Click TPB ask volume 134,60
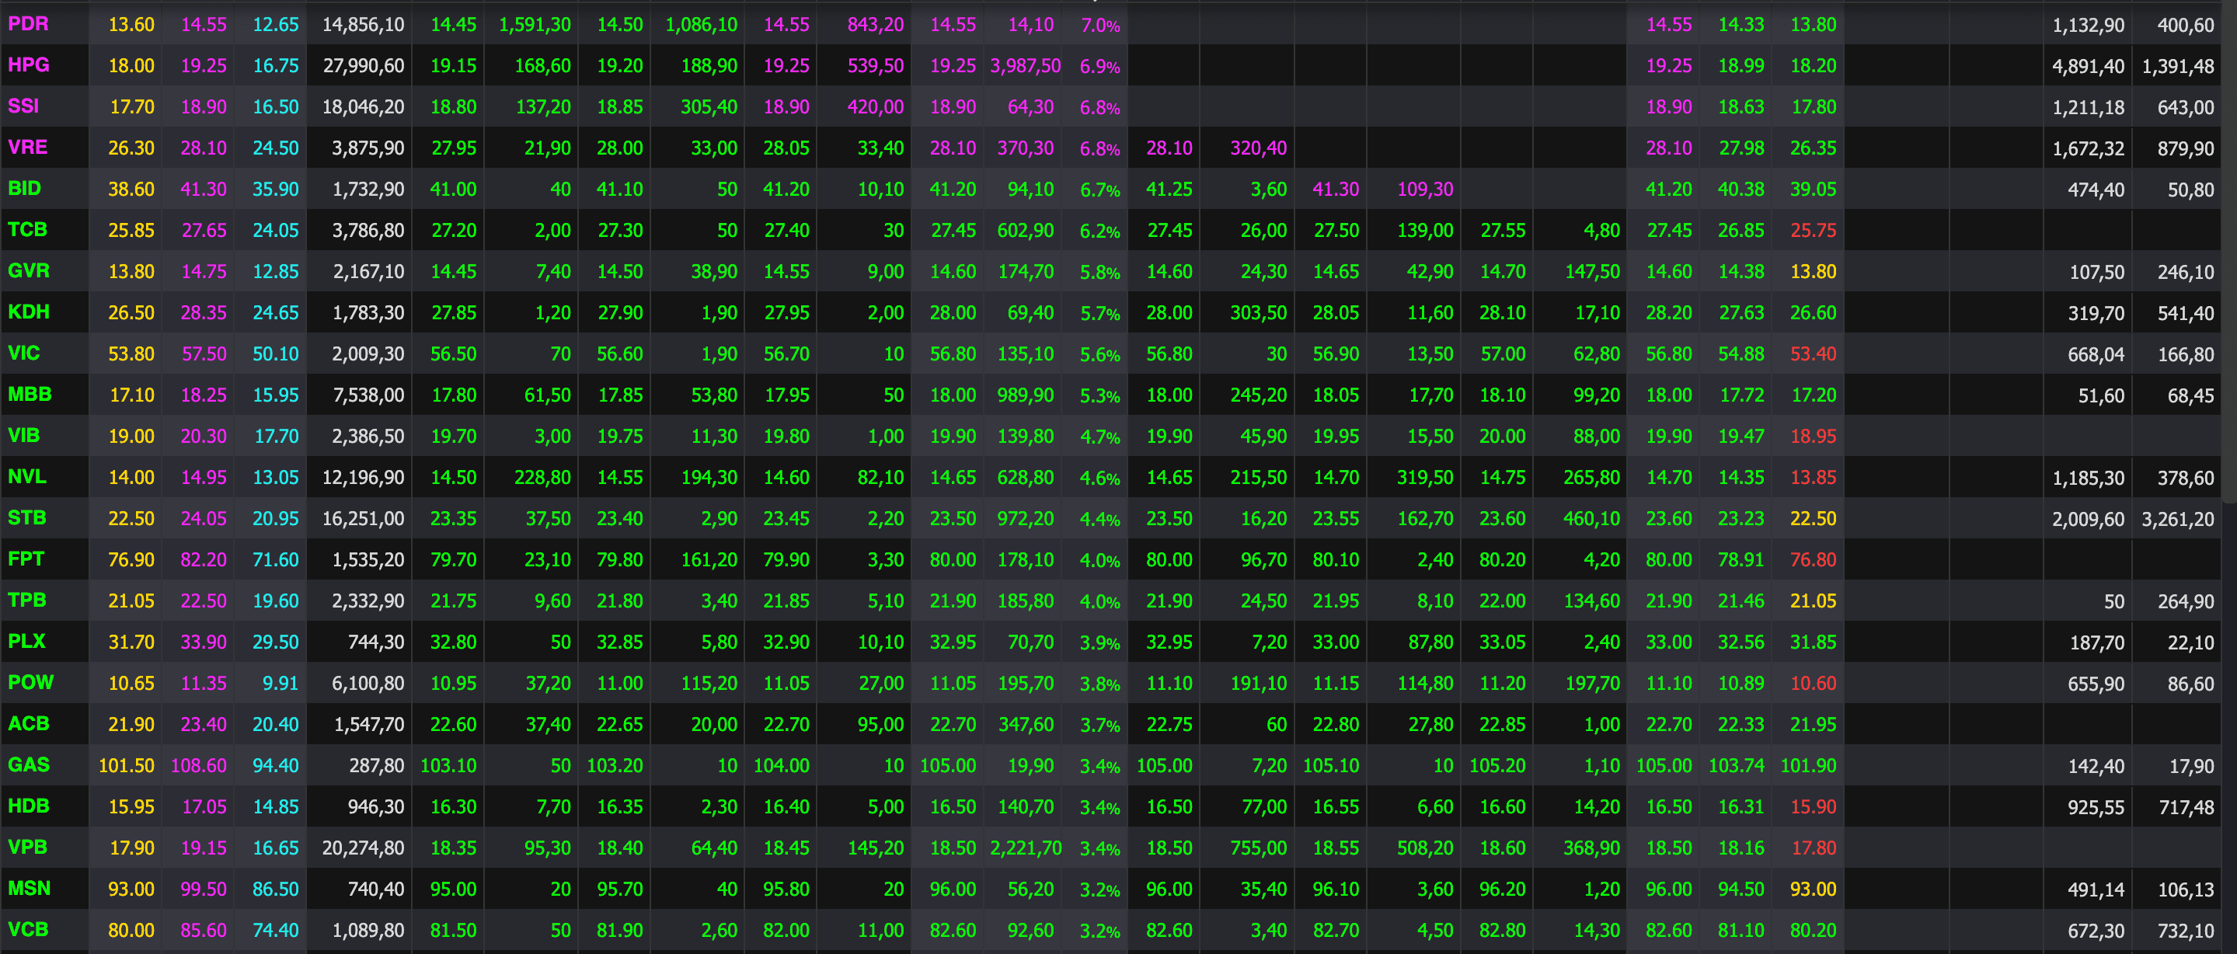Viewport: 2237px width, 954px height. pos(1592,601)
